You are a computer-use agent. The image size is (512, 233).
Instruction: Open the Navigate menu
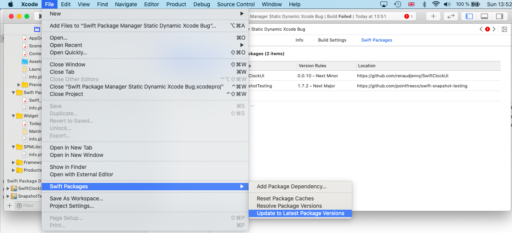pyautogui.click(x=126, y=4)
